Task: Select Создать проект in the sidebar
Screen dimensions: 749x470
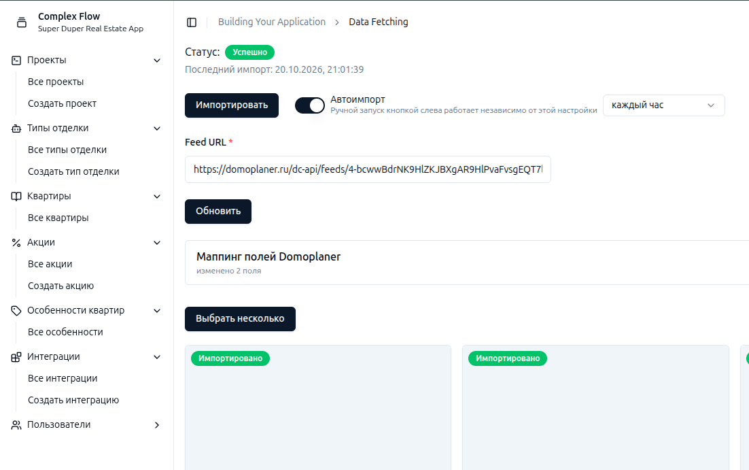Action: (62, 104)
